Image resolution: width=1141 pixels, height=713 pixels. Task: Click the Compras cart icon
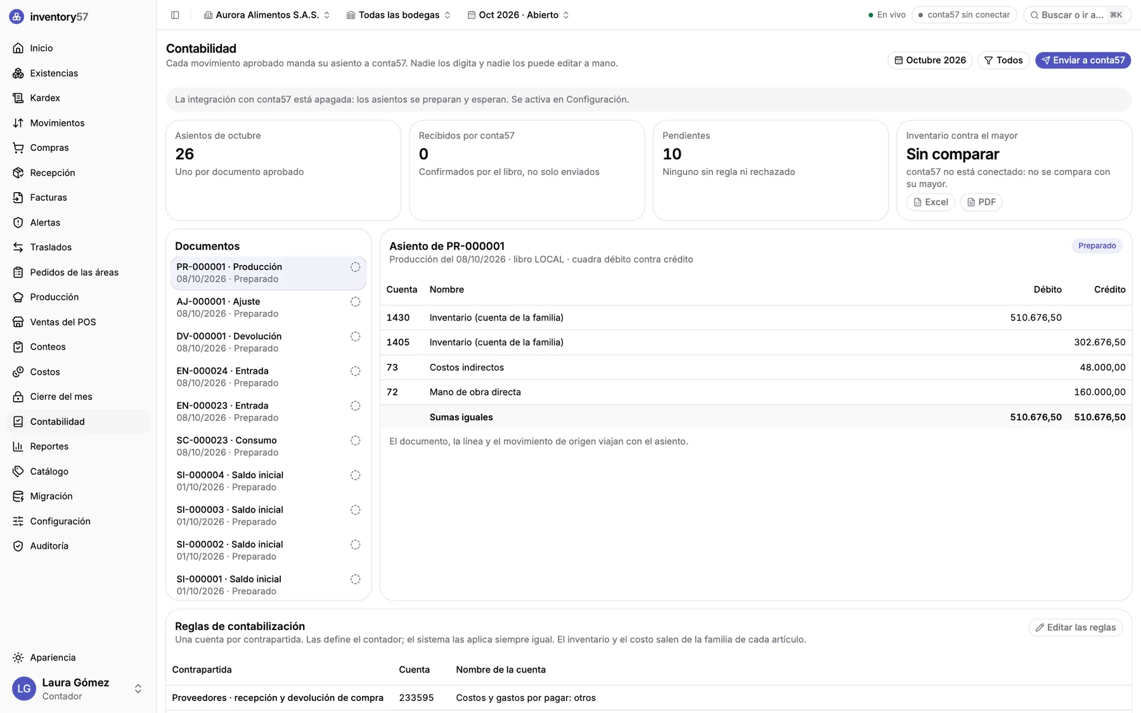18,148
